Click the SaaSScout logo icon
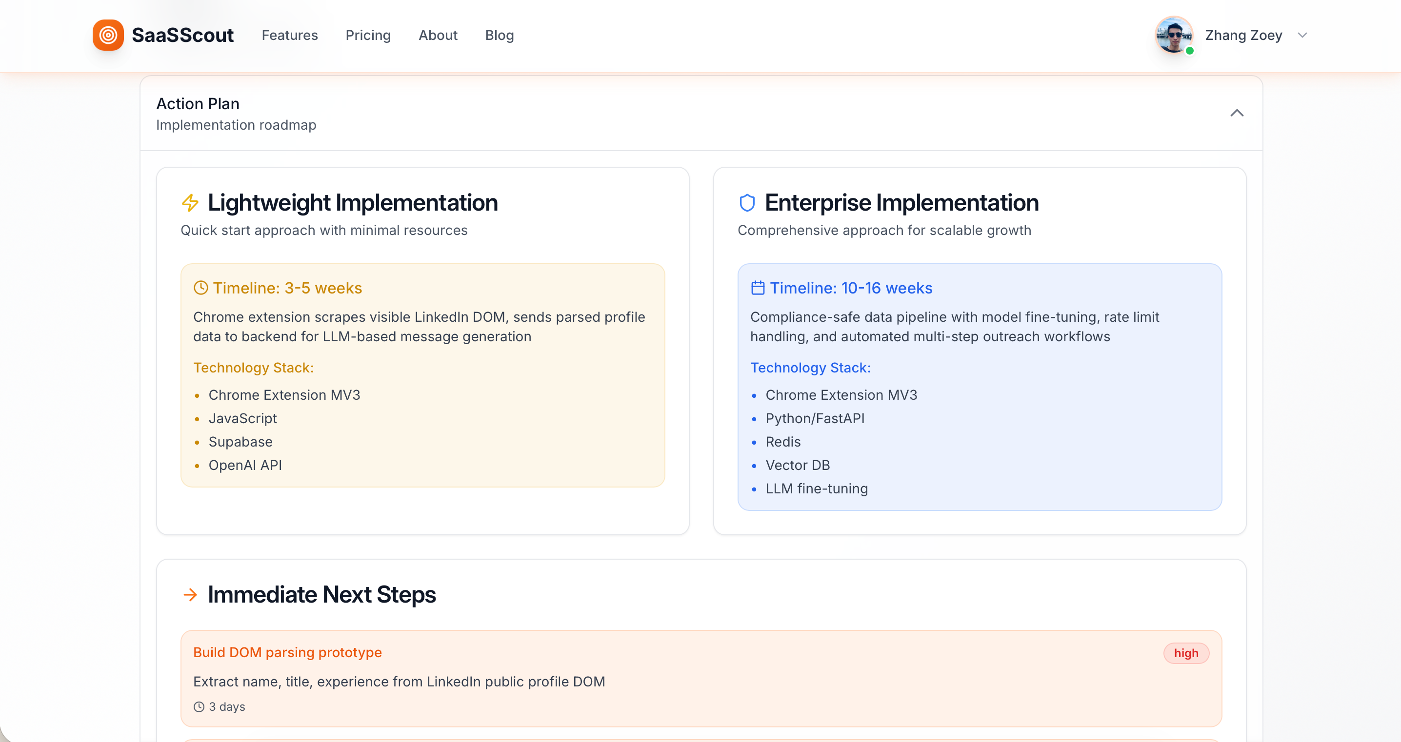This screenshot has height=742, width=1401. [x=108, y=35]
